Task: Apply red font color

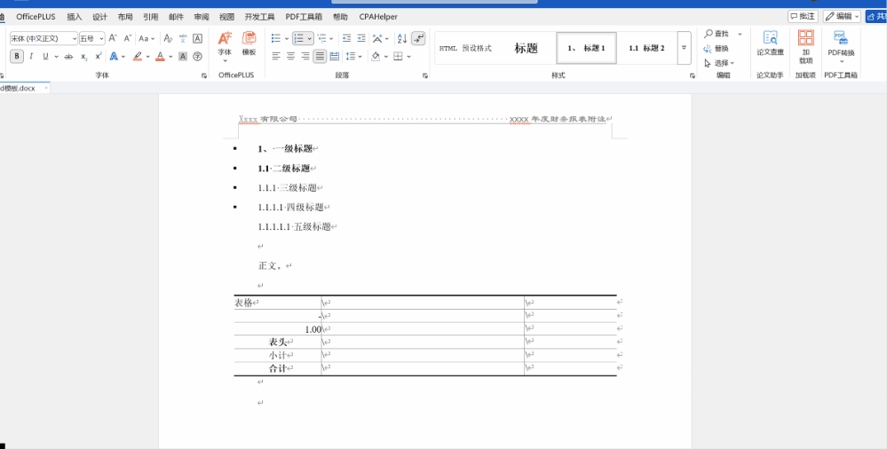Action: coord(160,56)
